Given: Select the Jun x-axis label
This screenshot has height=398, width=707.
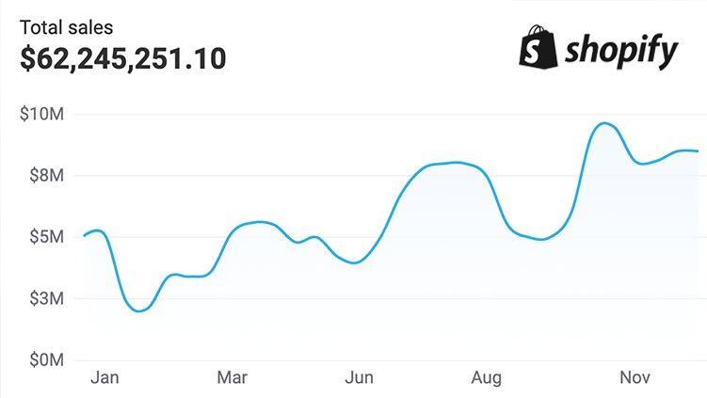Looking at the screenshot, I should (359, 377).
